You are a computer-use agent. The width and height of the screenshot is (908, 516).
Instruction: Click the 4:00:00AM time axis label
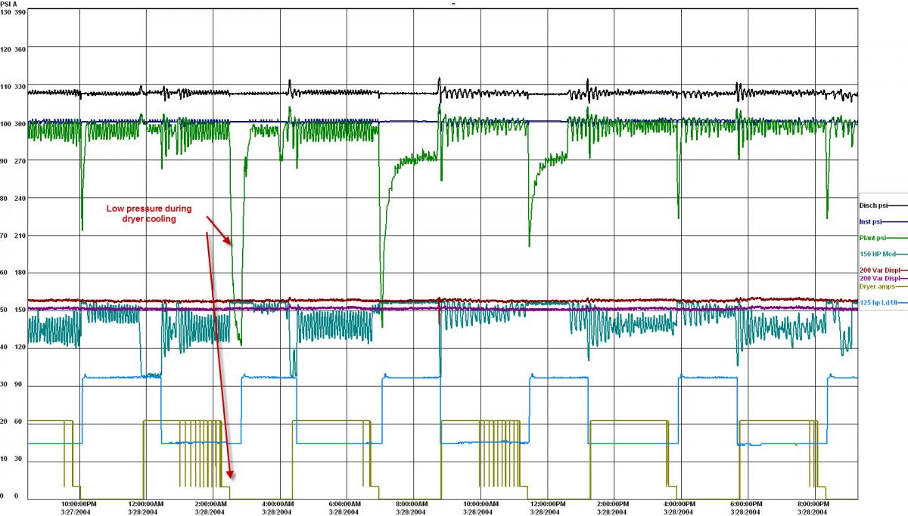[x=278, y=504]
